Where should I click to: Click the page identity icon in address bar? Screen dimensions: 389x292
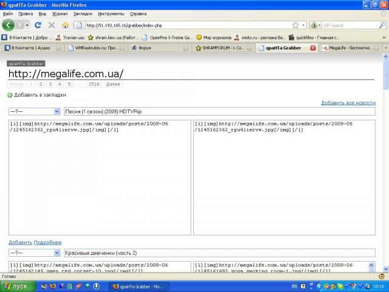[79, 26]
